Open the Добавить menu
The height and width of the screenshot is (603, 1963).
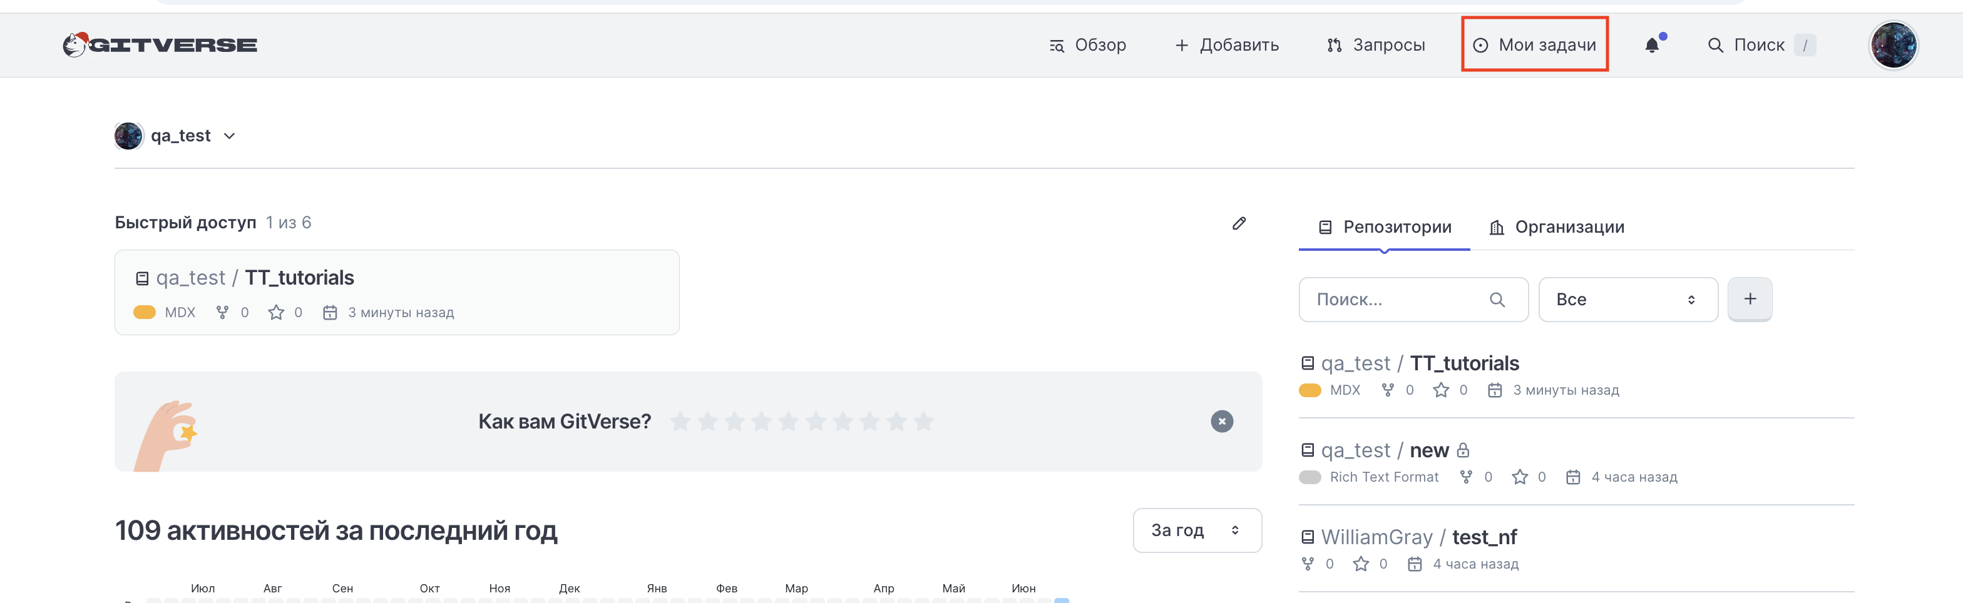click(1227, 45)
